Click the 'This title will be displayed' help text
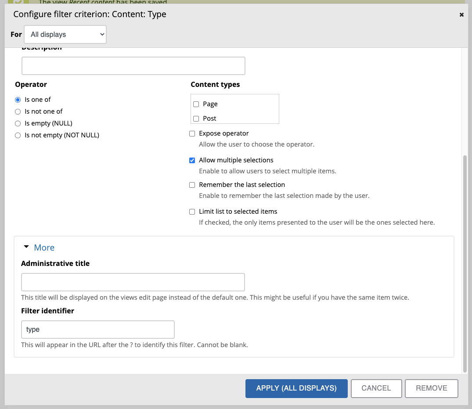The height and width of the screenshot is (409, 472). pyautogui.click(x=215, y=298)
